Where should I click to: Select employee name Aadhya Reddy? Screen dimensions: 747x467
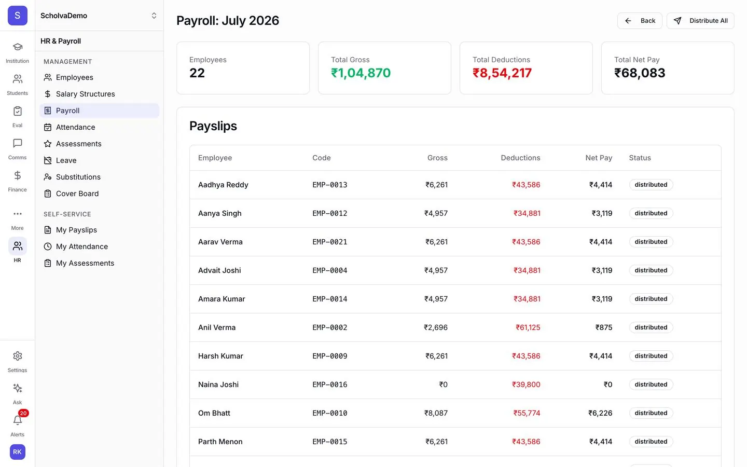click(x=223, y=185)
